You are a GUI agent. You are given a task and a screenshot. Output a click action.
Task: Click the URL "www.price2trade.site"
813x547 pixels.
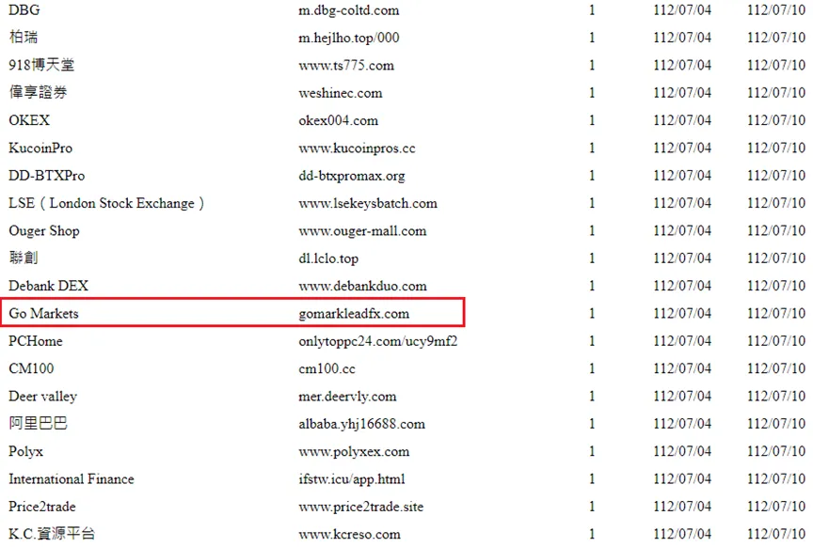click(361, 507)
